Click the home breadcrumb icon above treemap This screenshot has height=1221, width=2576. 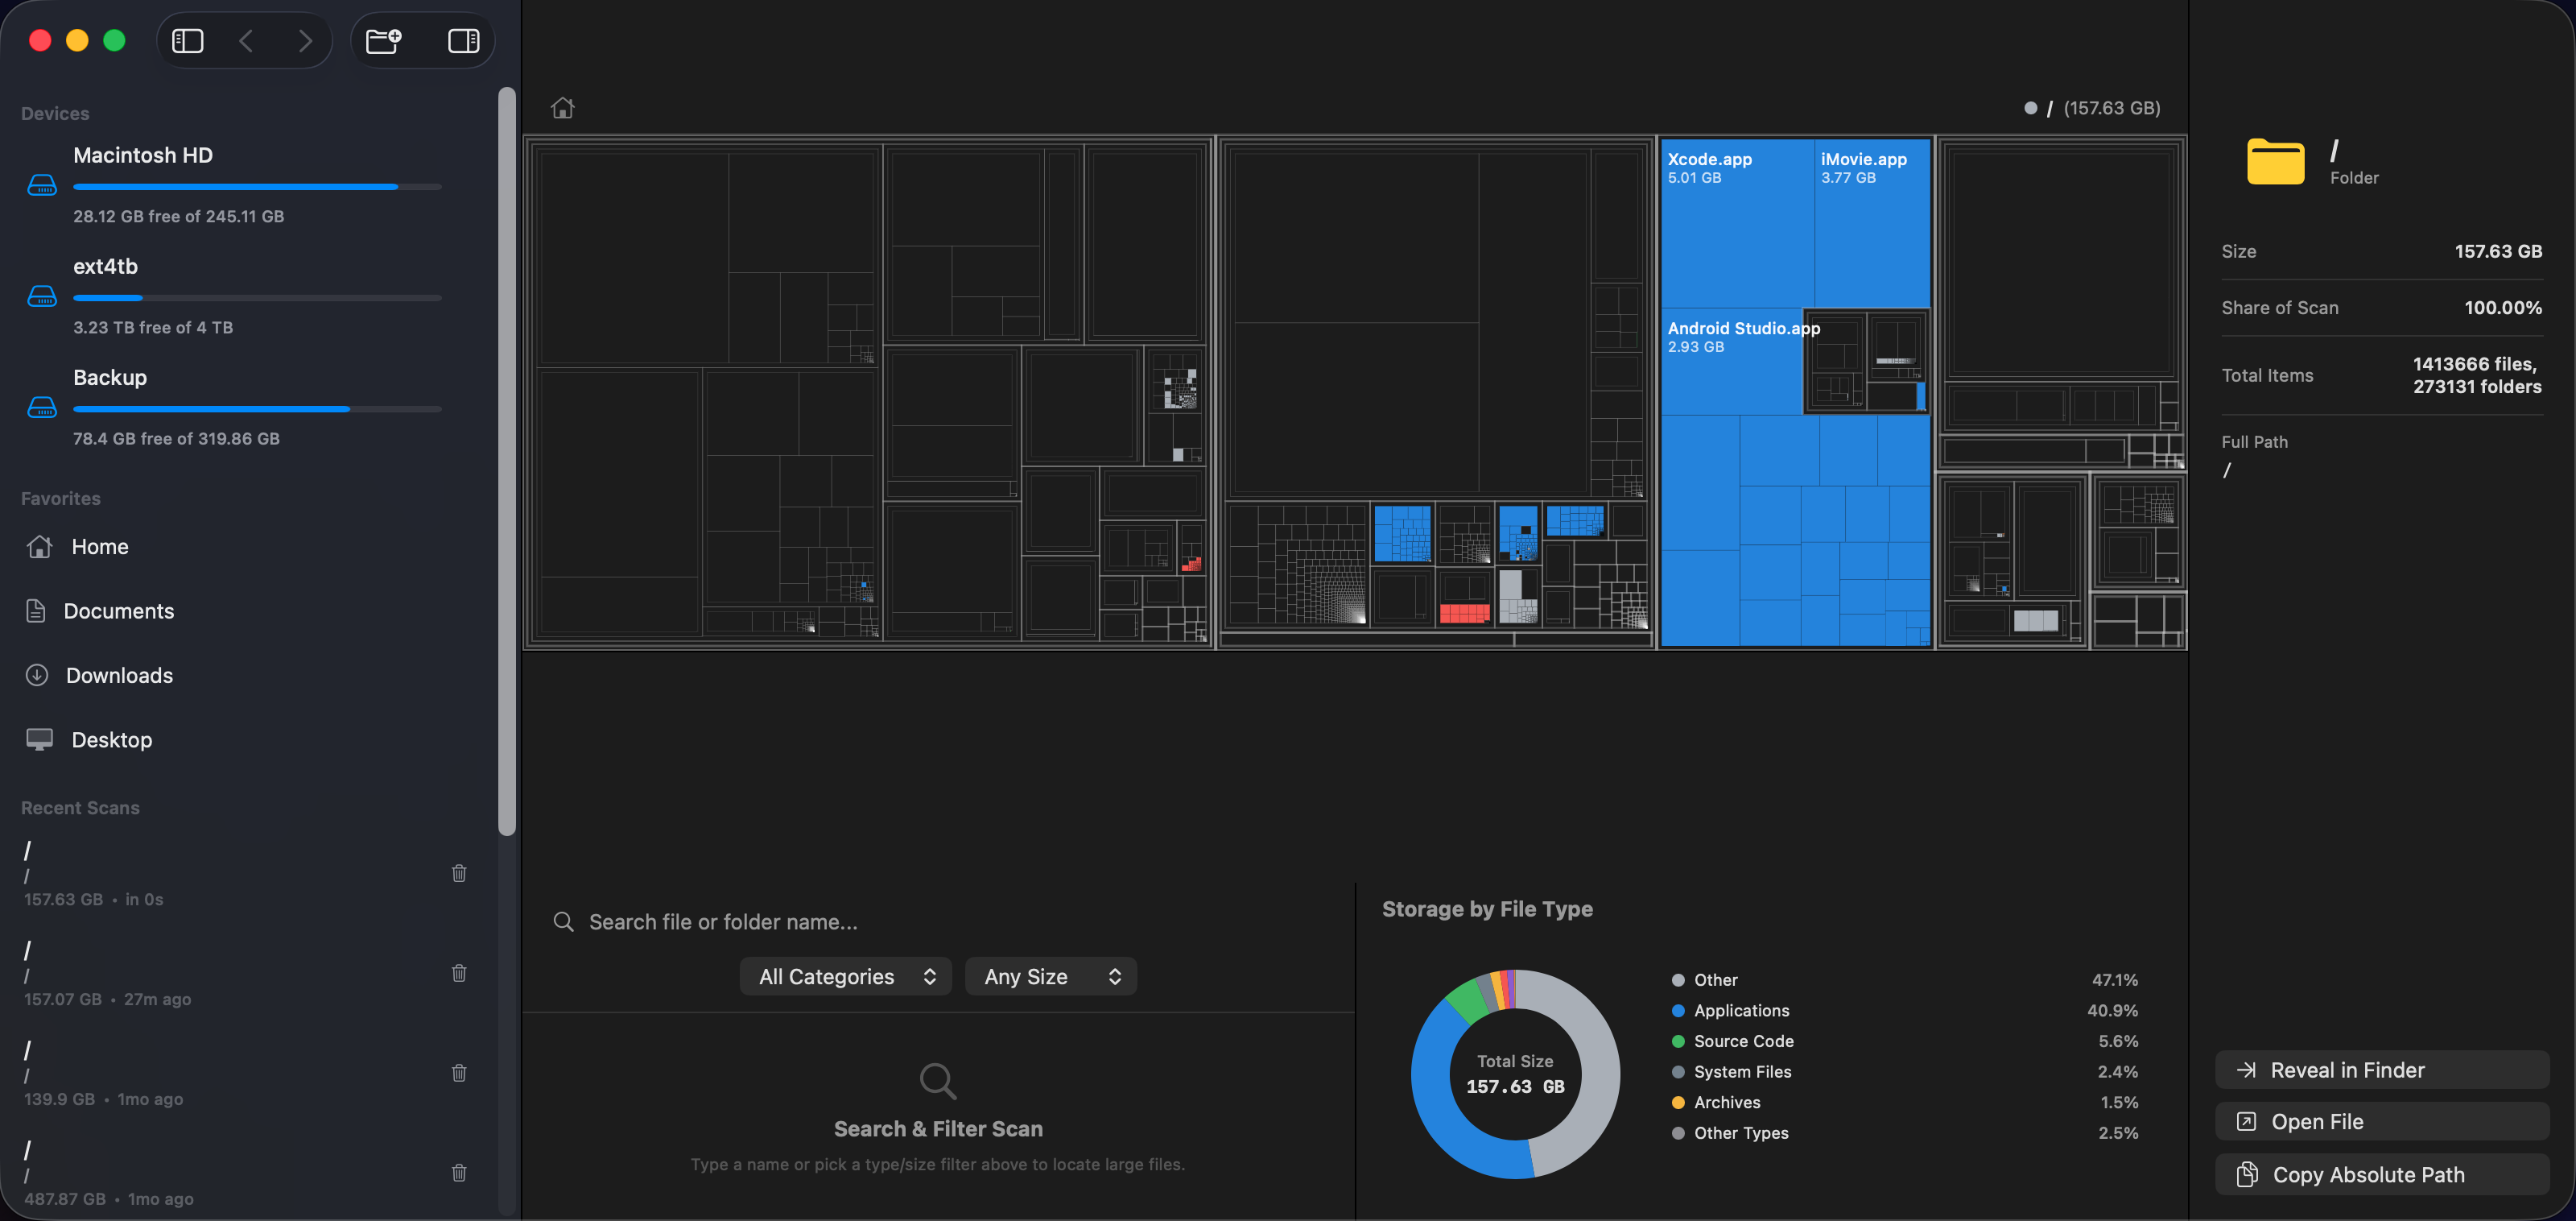point(563,108)
